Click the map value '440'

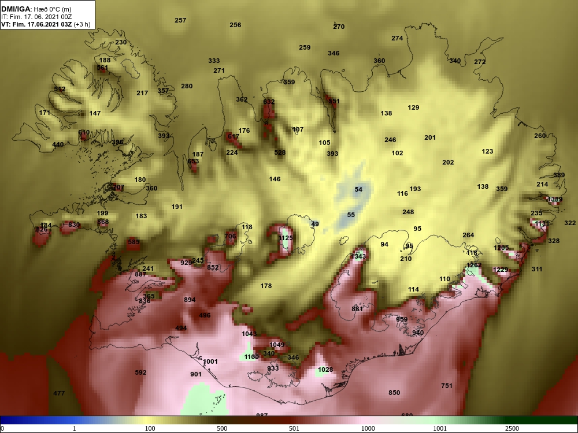58,145
